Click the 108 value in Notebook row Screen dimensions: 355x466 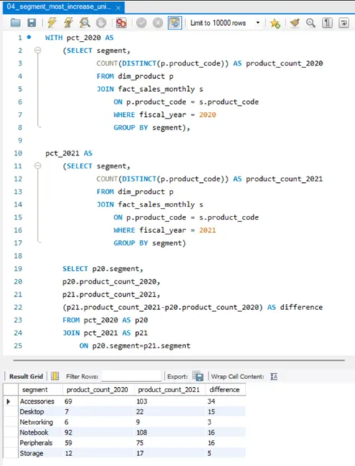142,433
